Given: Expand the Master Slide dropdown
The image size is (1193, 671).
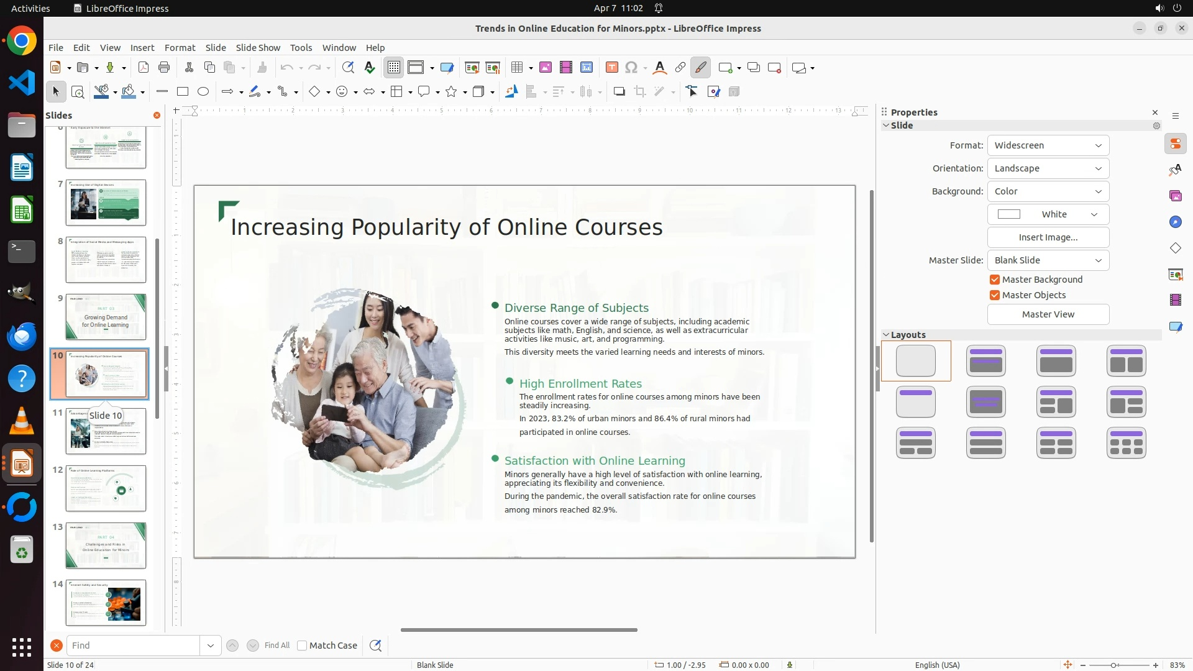Looking at the screenshot, I should 1048,260.
